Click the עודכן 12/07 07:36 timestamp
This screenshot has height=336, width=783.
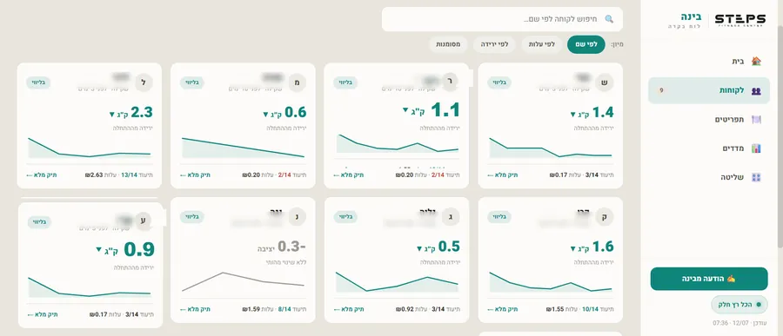(x=740, y=323)
